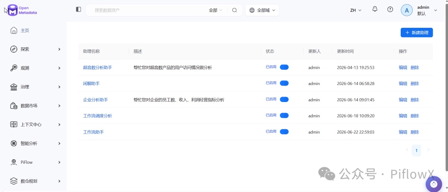This screenshot has height=192, width=448.
Task: Click 删除 for 企业分析助手
Action: point(415,100)
